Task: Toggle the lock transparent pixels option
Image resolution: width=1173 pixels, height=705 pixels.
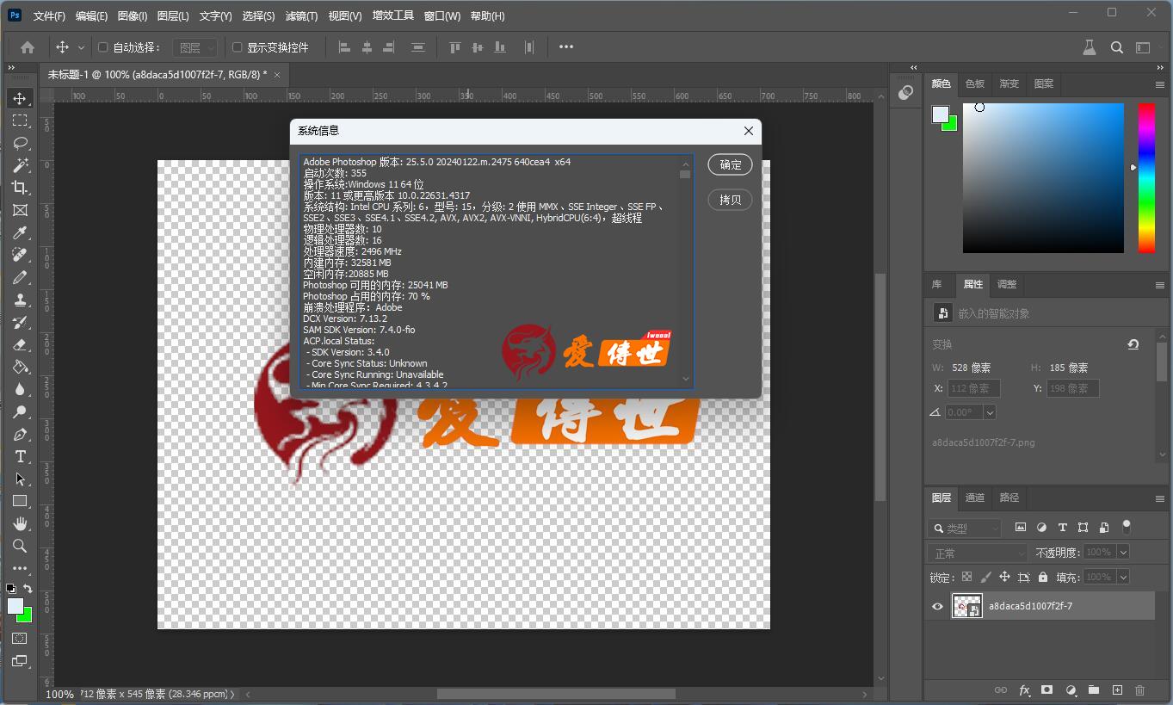Action: click(966, 577)
